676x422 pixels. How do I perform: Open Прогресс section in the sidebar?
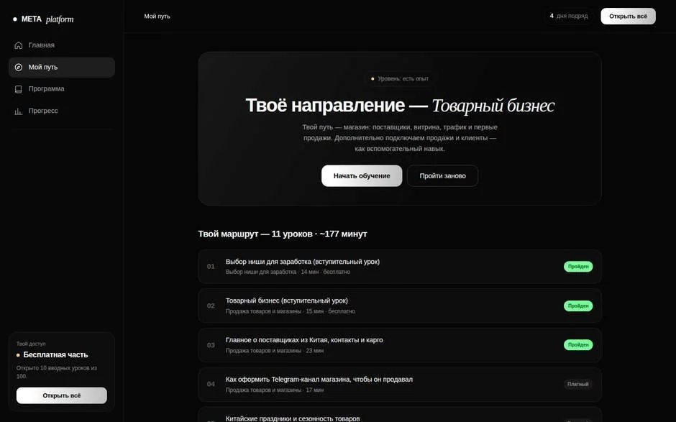pyautogui.click(x=62, y=111)
